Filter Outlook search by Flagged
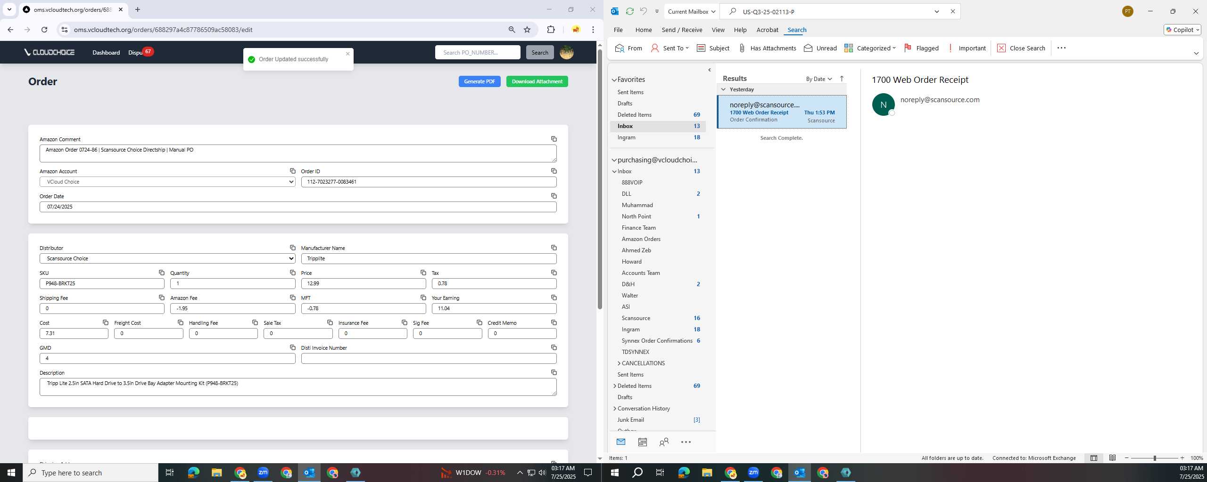Viewport: 1207px width, 482px height. 921,48
